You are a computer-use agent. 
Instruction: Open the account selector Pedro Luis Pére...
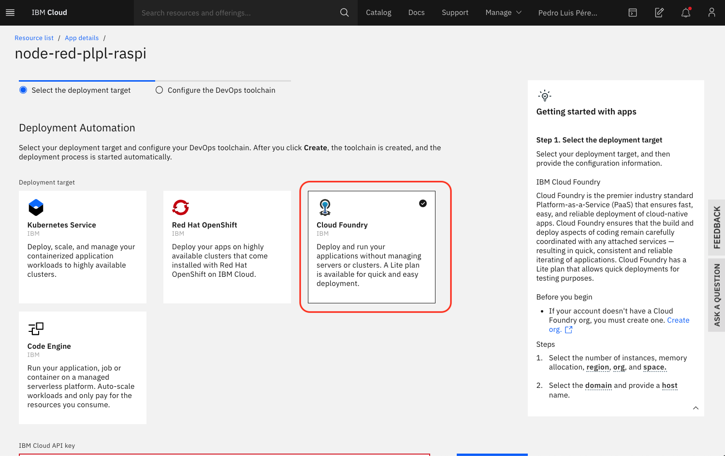[568, 13]
